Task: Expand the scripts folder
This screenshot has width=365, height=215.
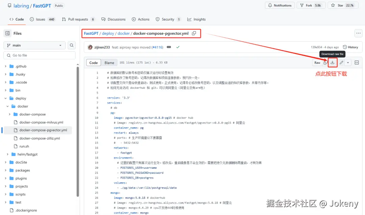Action: click(x=6, y=194)
